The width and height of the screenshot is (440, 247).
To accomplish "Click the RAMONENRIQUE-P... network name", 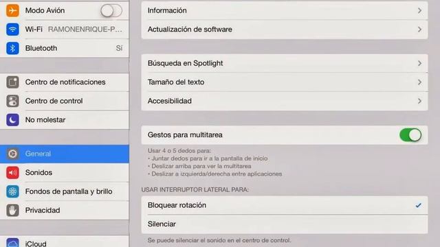I will [85, 30].
